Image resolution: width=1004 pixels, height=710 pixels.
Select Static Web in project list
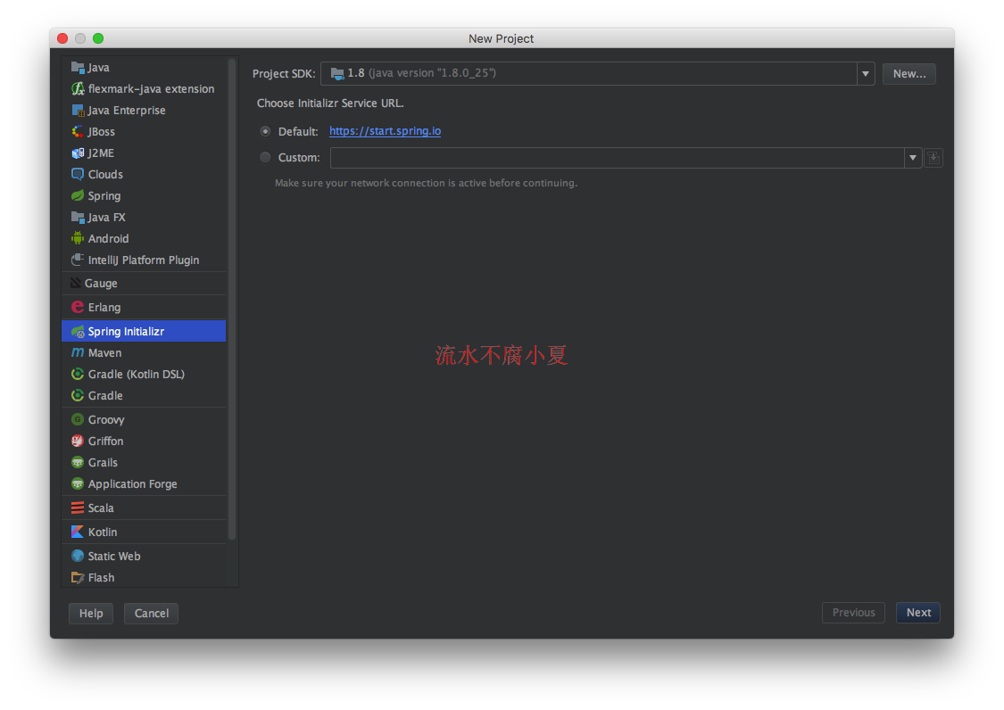(x=144, y=556)
